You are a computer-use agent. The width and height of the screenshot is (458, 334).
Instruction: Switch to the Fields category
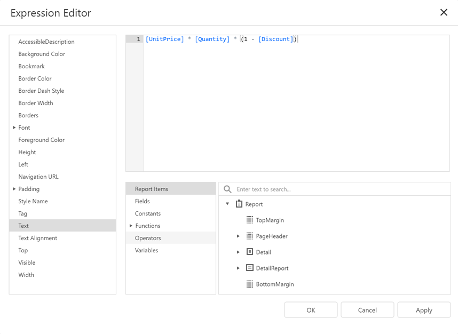point(143,201)
